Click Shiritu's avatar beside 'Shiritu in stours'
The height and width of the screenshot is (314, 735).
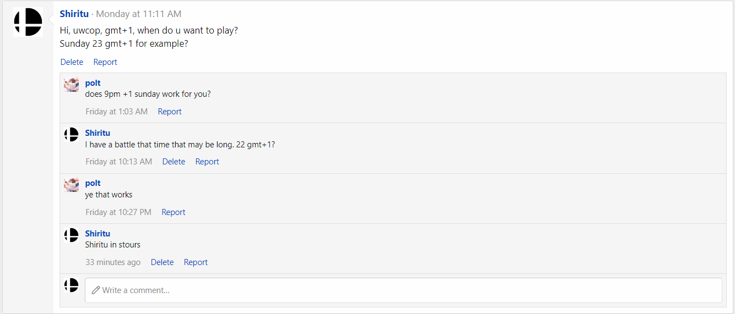[72, 235]
